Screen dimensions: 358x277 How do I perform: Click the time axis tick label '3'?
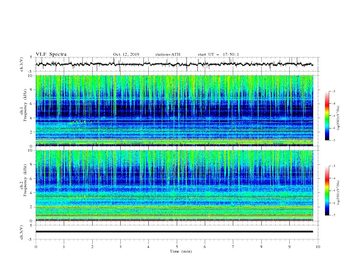click(x=120, y=247)
